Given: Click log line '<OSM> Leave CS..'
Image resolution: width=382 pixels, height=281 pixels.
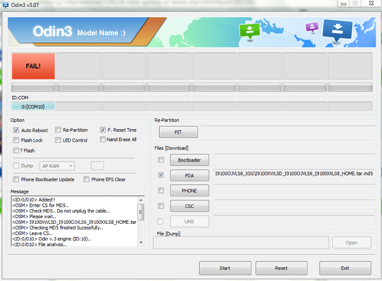Looking at the screenshot, I should pos(32,233).
